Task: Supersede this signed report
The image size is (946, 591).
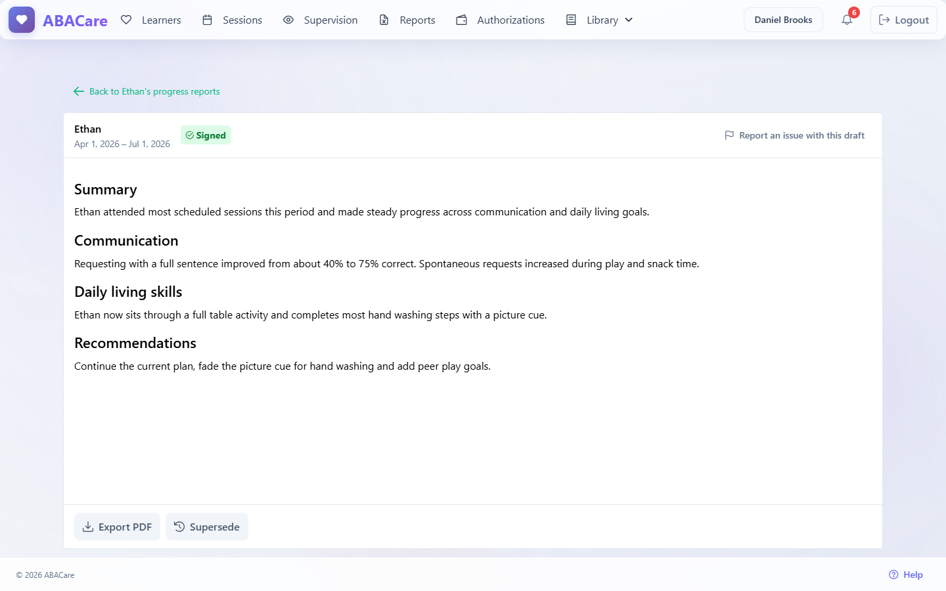Action: [x=207, y=527]
